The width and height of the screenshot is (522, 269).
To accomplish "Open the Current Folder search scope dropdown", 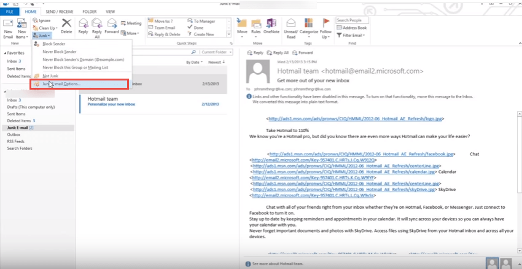I will [217, 52].
